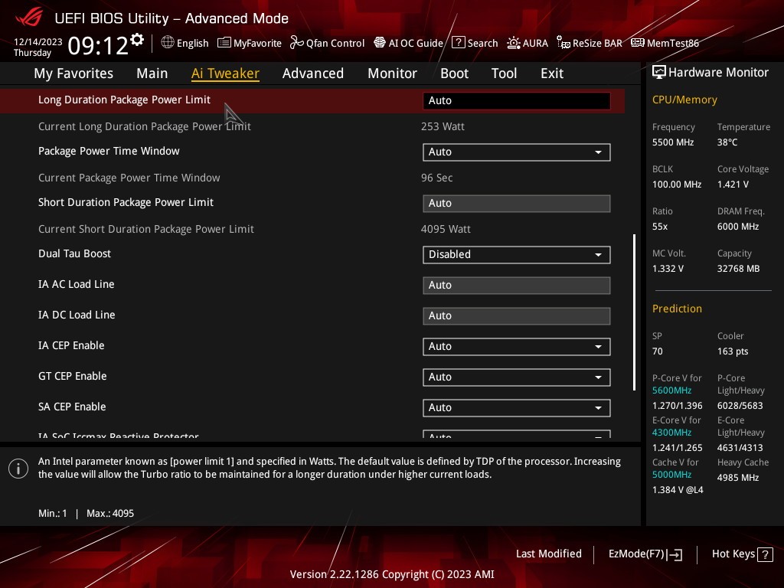This screenshot has width=784, height=588.
Task: Open the Advanced tab
Action: (x=313, y=73)
